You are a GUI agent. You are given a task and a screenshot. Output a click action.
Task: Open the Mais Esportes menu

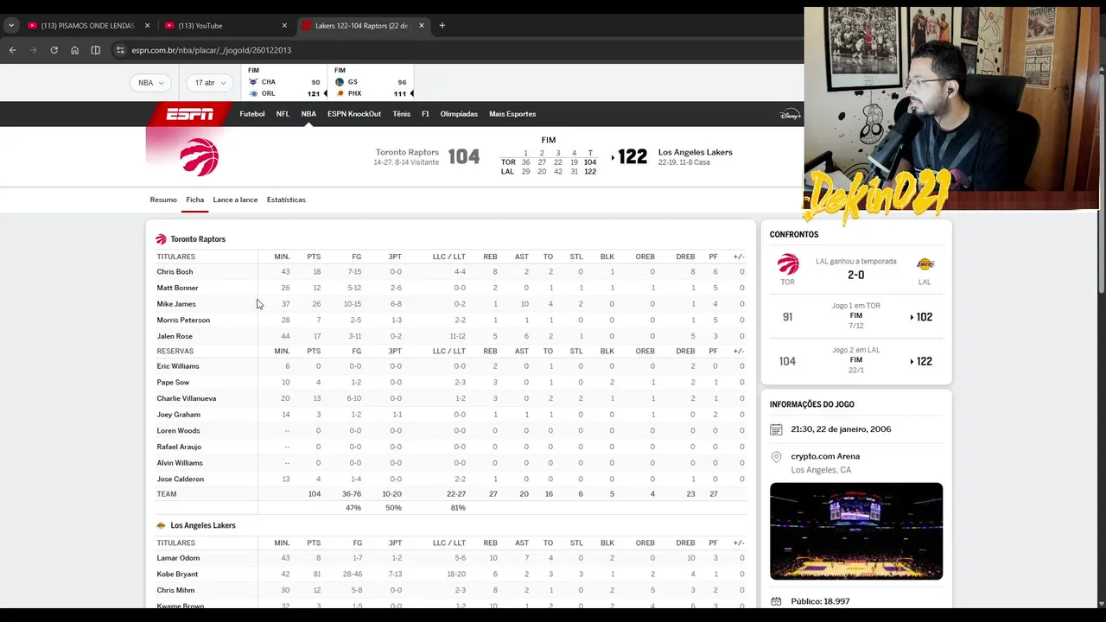point(512,114)
